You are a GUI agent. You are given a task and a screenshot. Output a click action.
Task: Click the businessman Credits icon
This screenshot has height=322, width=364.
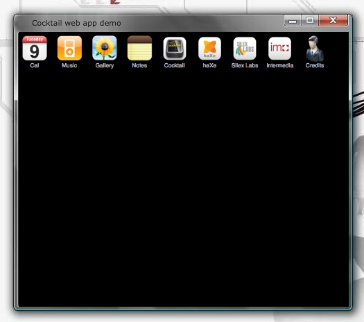tap(315, 49)
